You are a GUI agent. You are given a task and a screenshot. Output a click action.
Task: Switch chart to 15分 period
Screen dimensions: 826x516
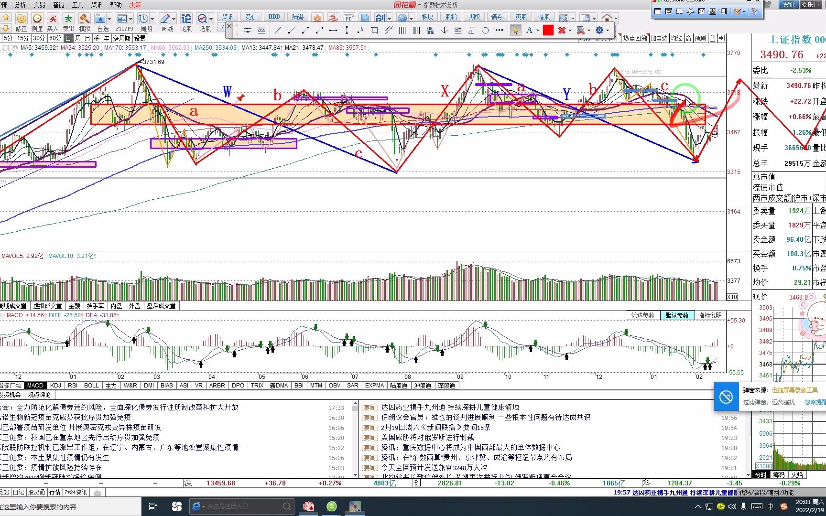tap(23, 38)
